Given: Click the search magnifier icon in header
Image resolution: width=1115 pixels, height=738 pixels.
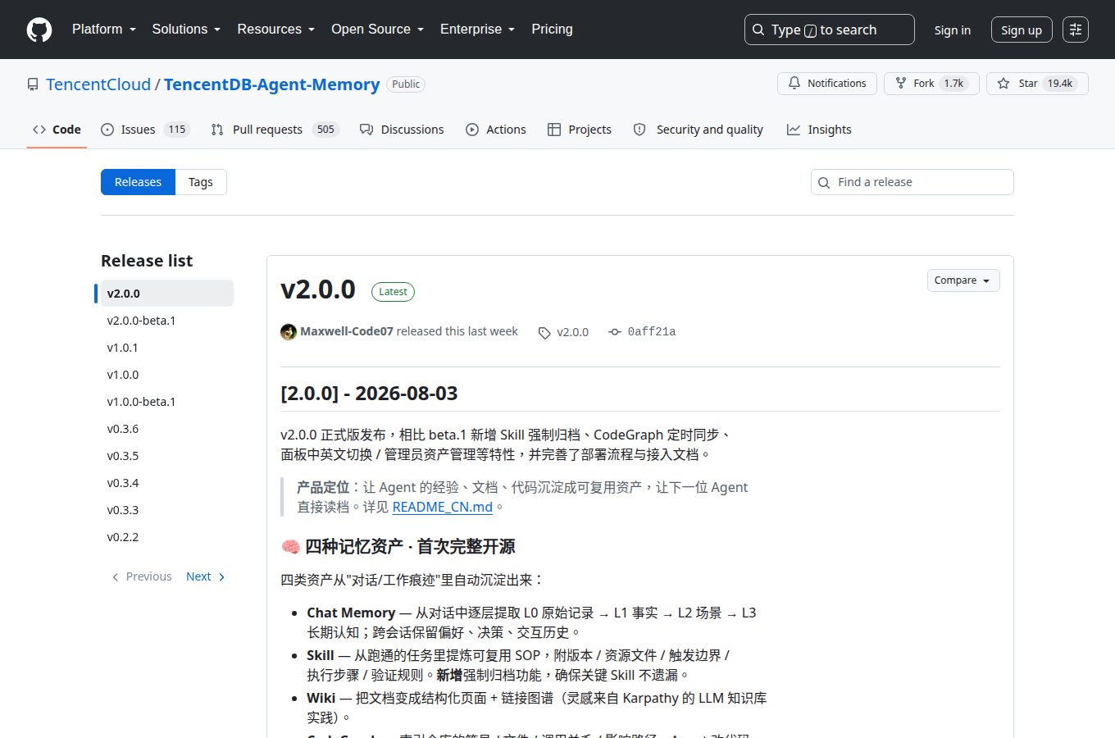Looking at the screenshot, I should click(758, 30).
